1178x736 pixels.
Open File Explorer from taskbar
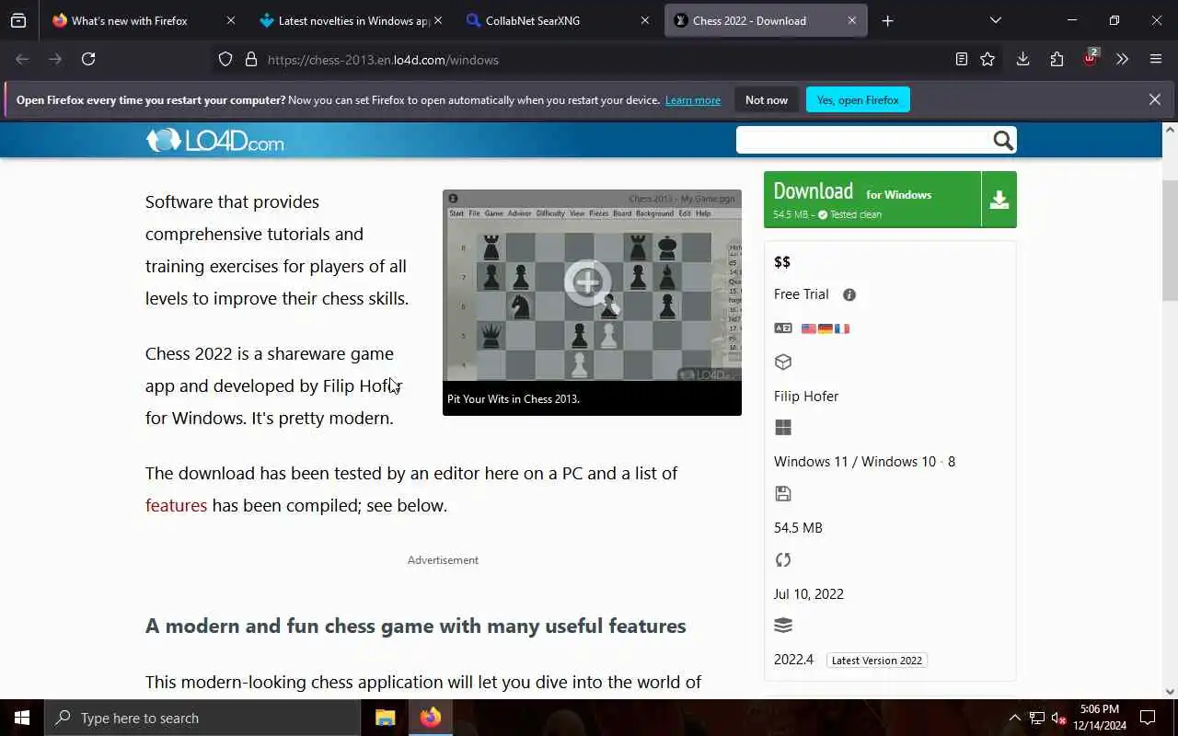click(x=385, y=718)
